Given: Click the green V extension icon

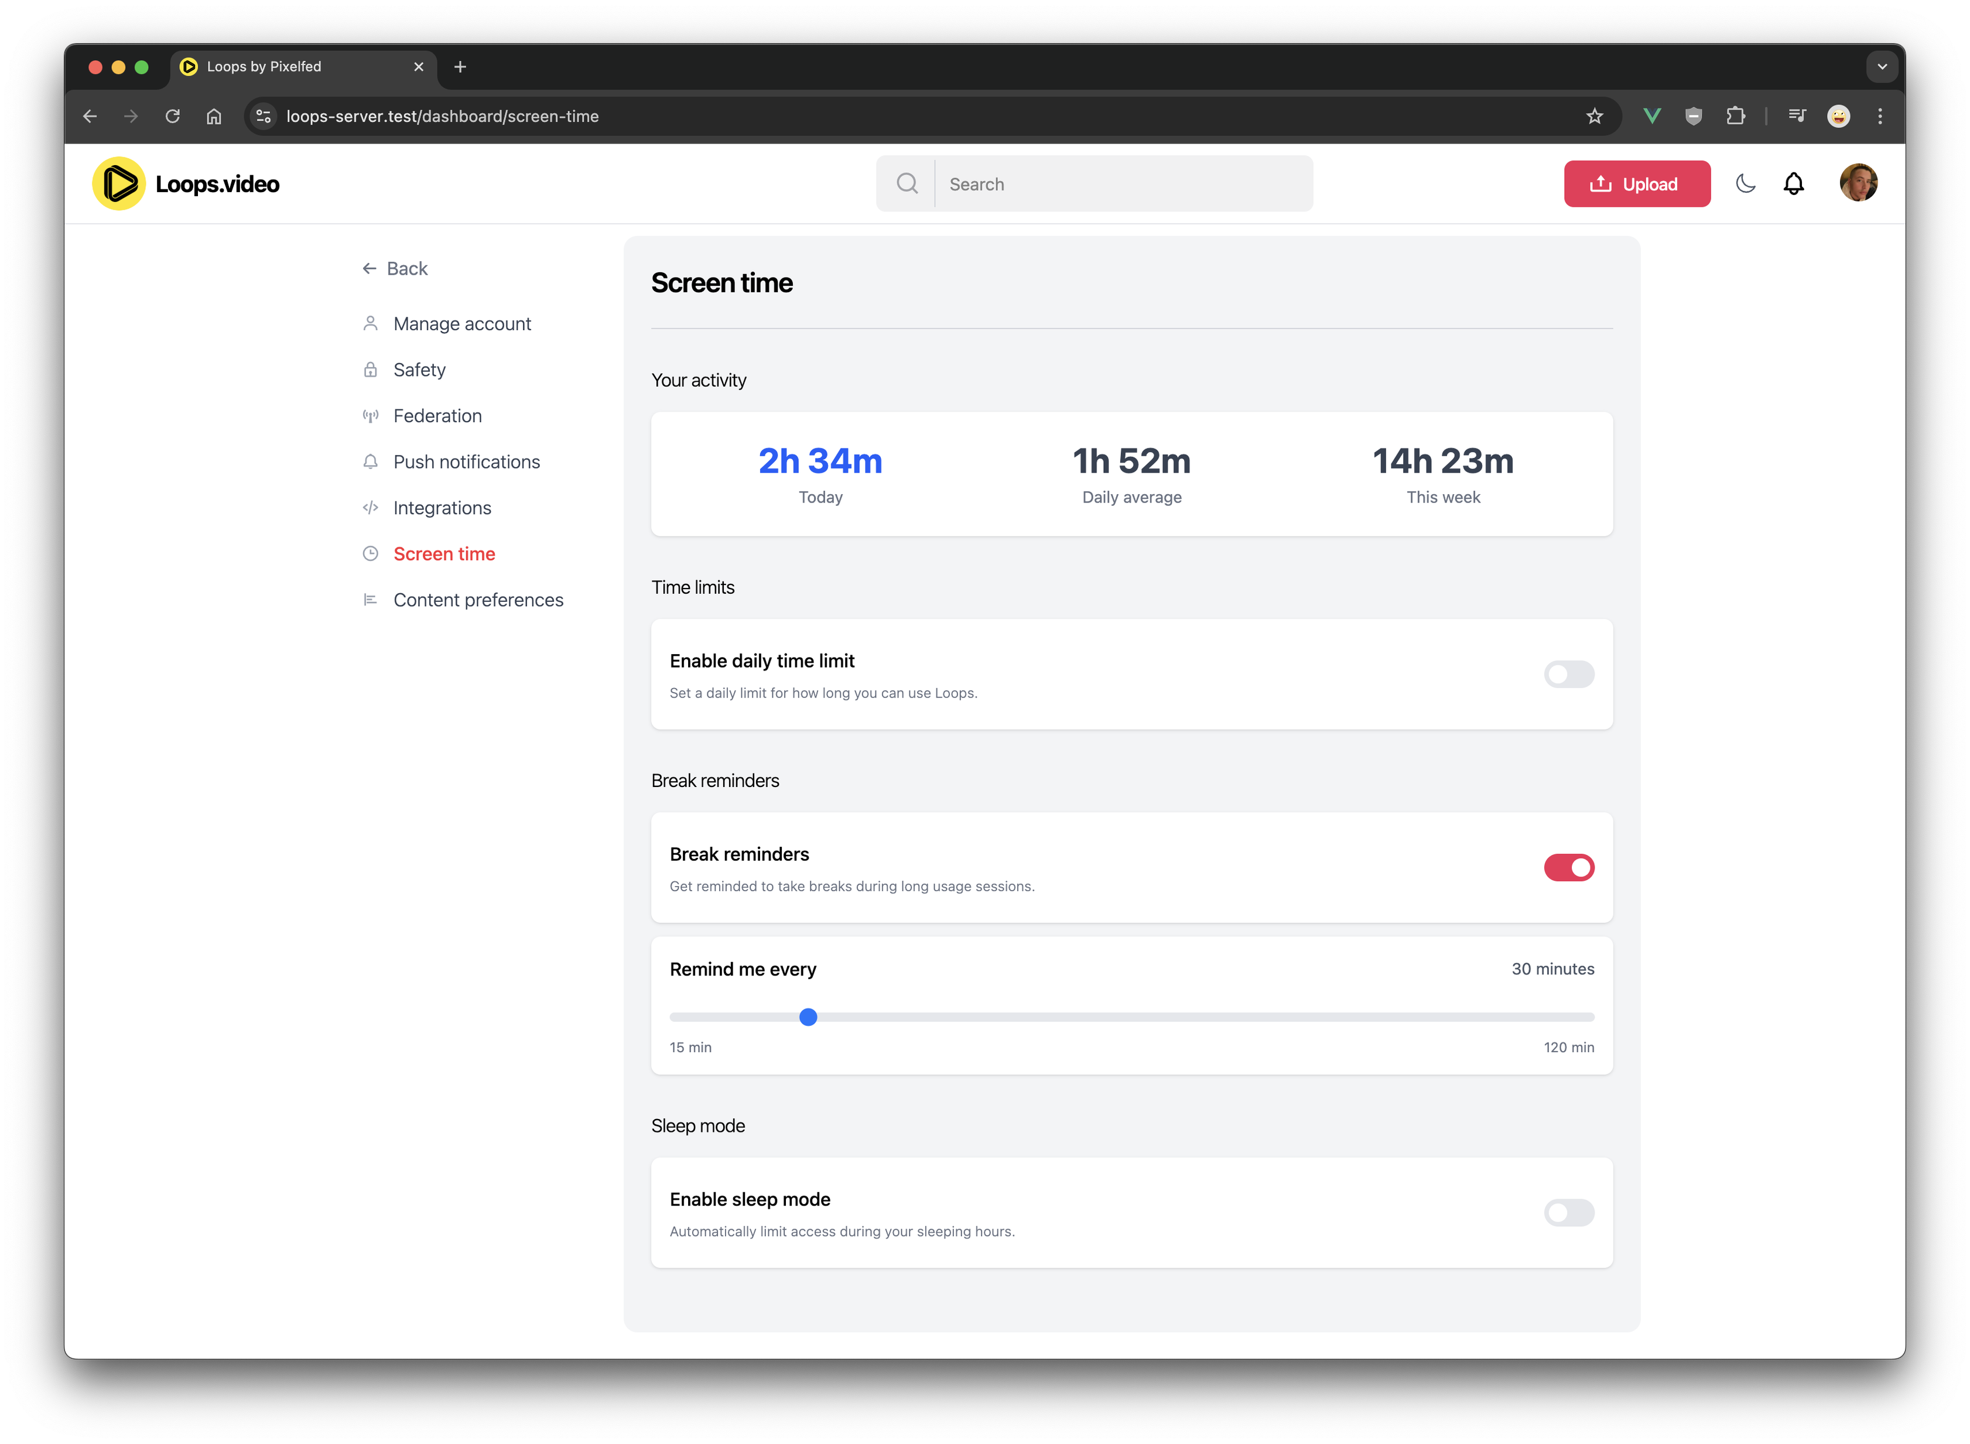Looking at the screenshot, I should point(1652,117).
